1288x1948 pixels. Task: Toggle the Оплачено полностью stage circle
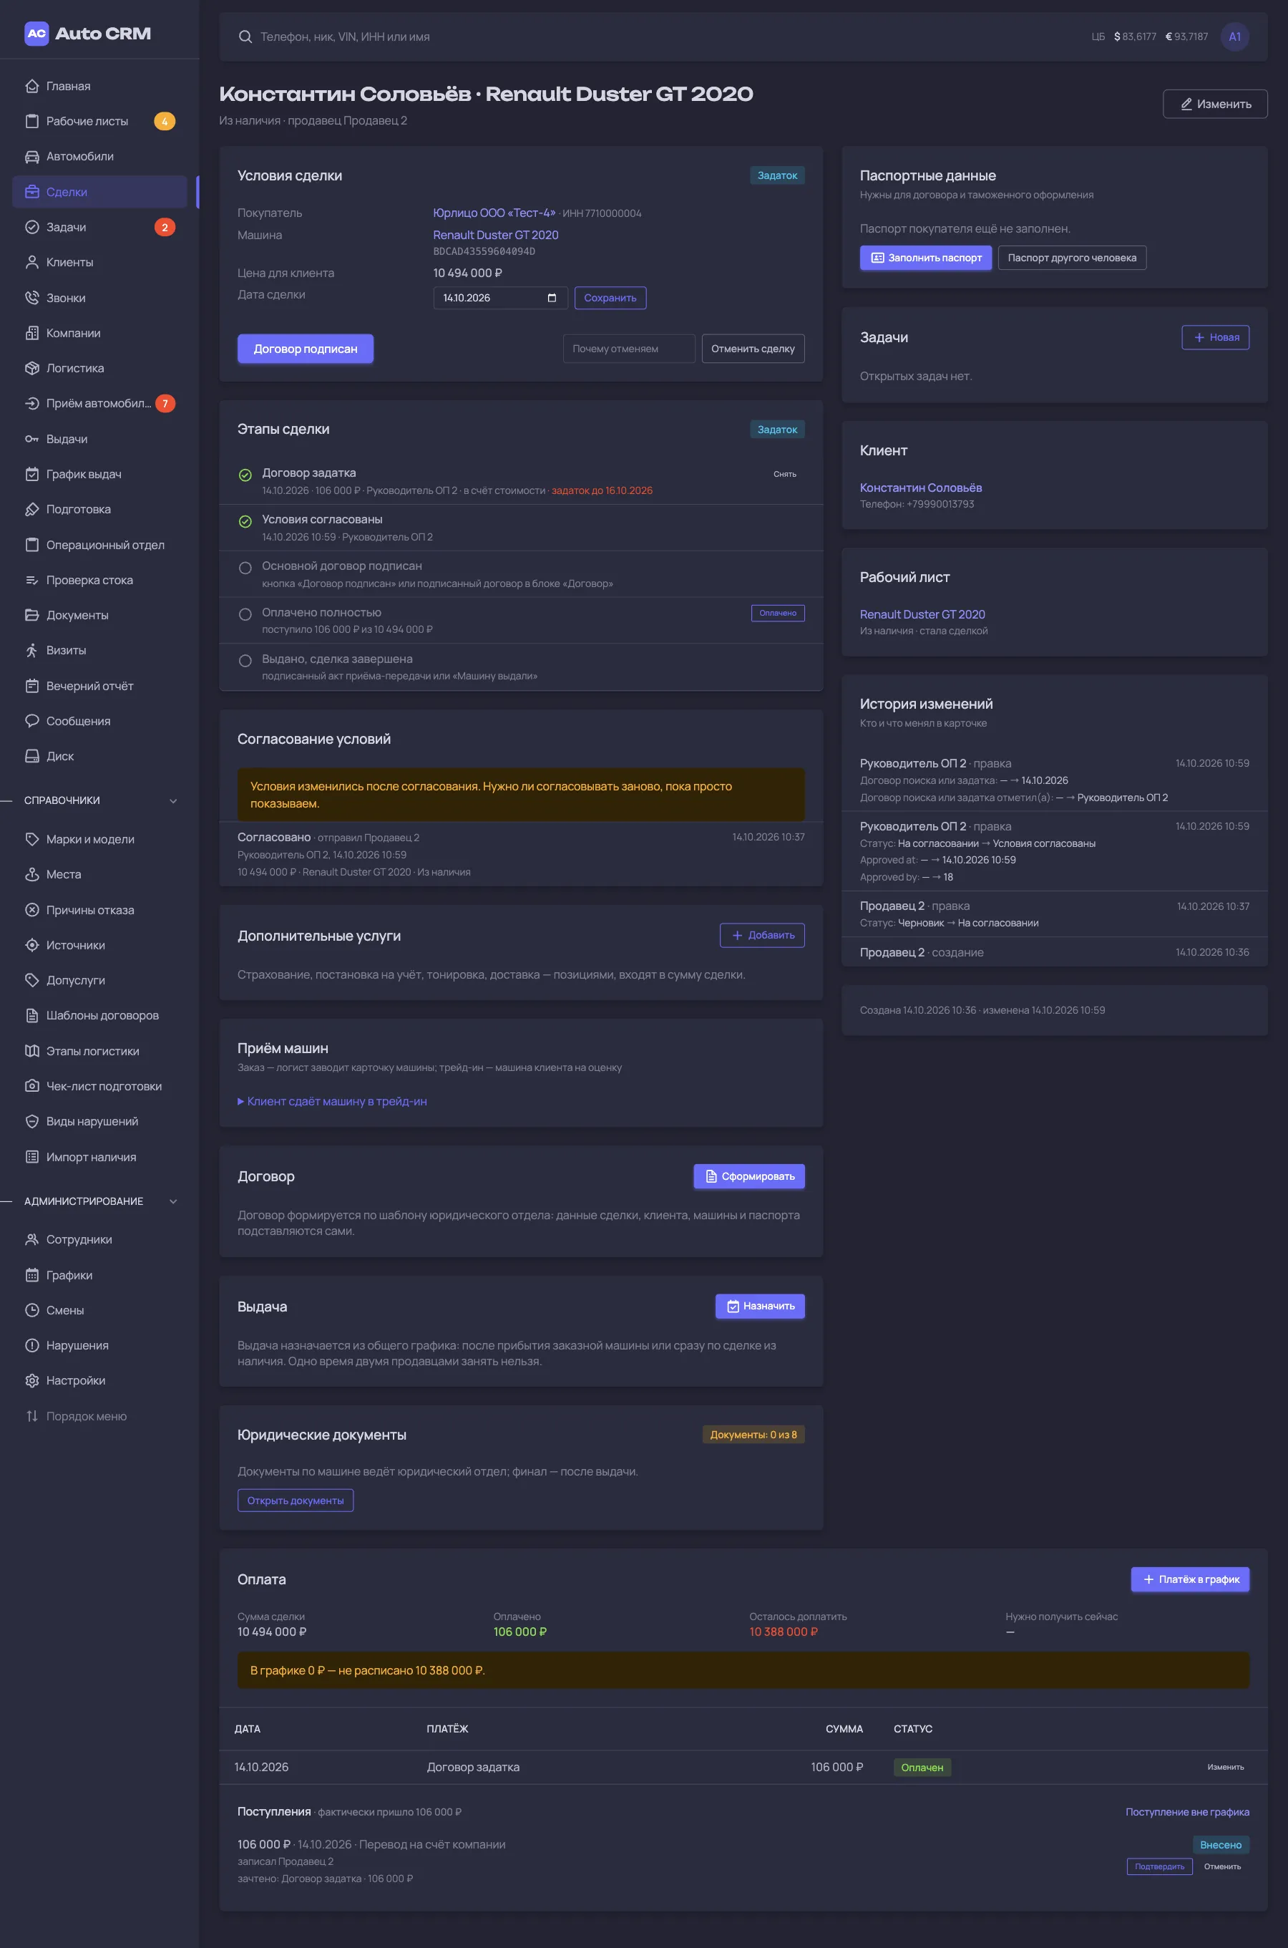tap(245, 614)
